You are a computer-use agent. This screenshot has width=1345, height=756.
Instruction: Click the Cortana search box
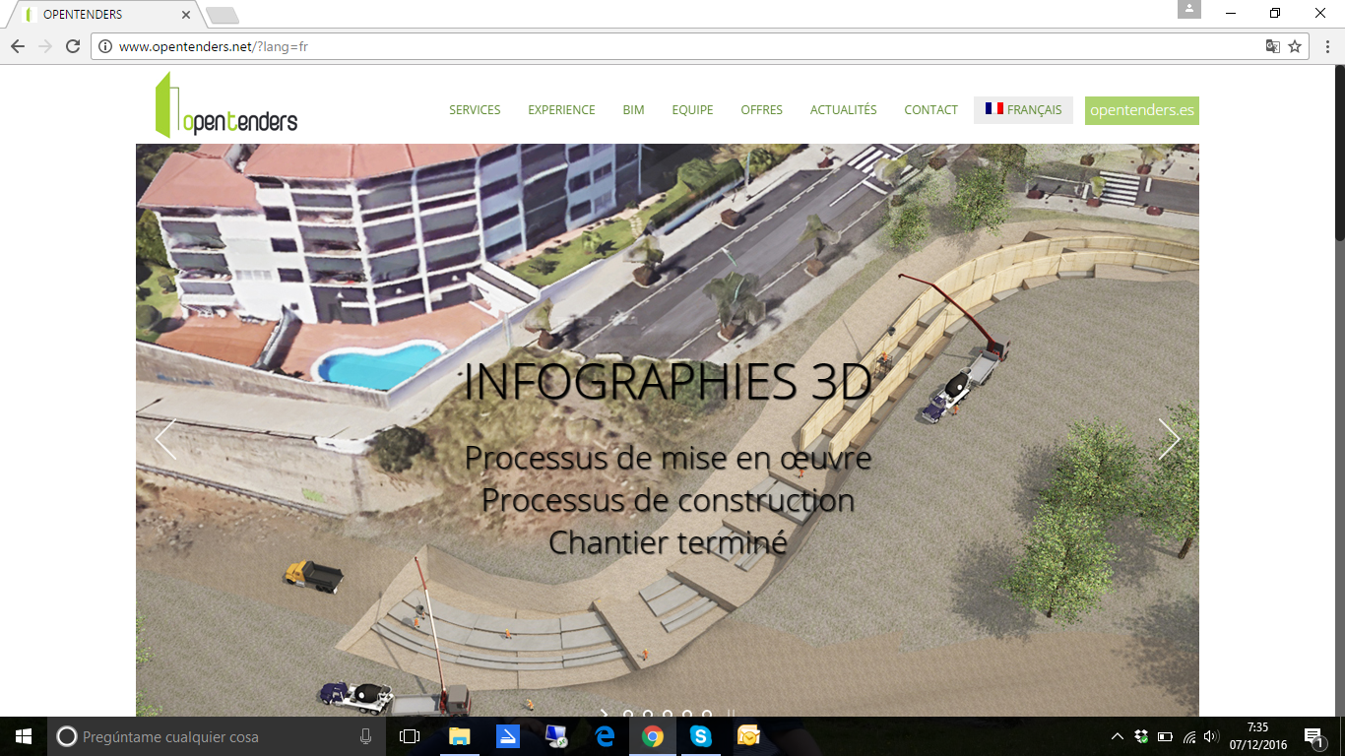click(x=216, y=736)
